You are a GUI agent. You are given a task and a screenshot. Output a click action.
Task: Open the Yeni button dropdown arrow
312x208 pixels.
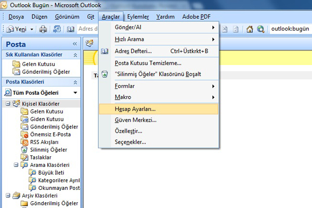[32, 30]
